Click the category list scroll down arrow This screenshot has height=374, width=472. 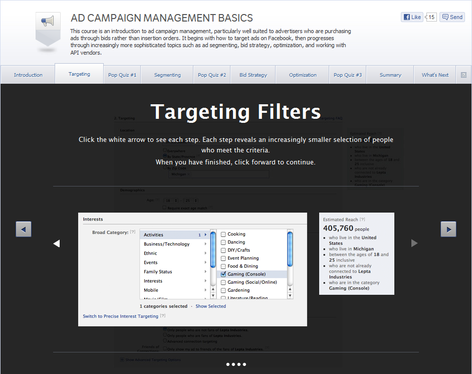coord(213,296)
